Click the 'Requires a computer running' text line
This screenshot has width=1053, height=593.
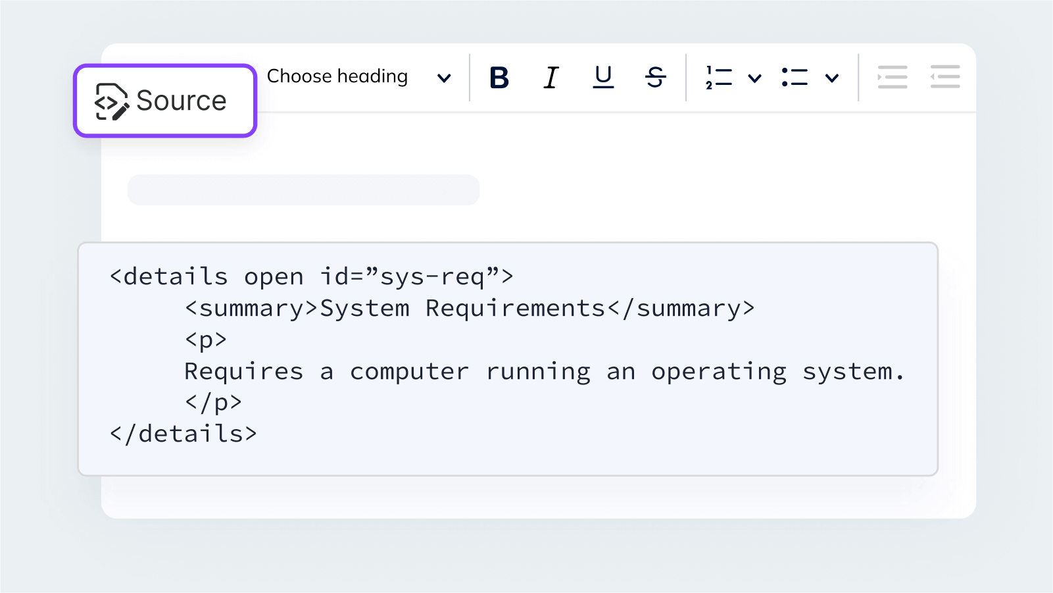(x=545, y=372)
